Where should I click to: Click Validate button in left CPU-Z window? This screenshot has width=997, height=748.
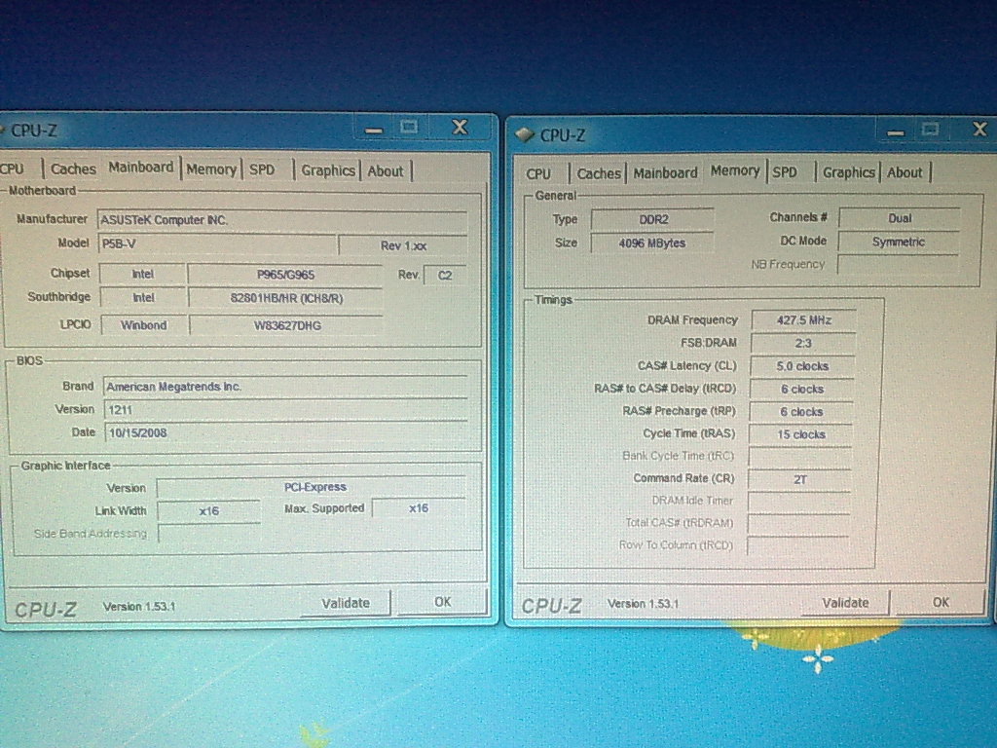click(346, 603)
